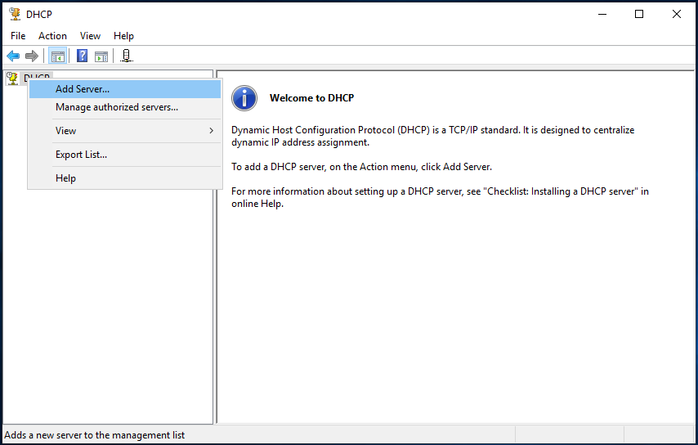The height and width of the screenshot is (445, 698).
Task: Toggle the Show/Hide Console Tree icon
Action: tap(57, 56)
